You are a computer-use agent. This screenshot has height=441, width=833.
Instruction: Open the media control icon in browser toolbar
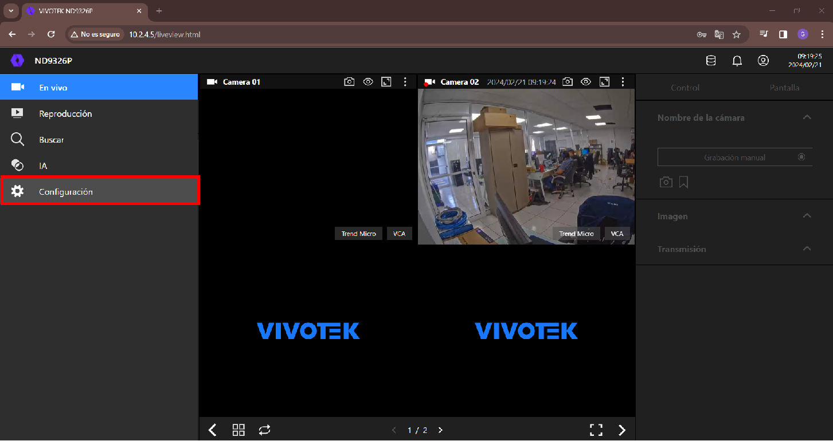[764, 34]
